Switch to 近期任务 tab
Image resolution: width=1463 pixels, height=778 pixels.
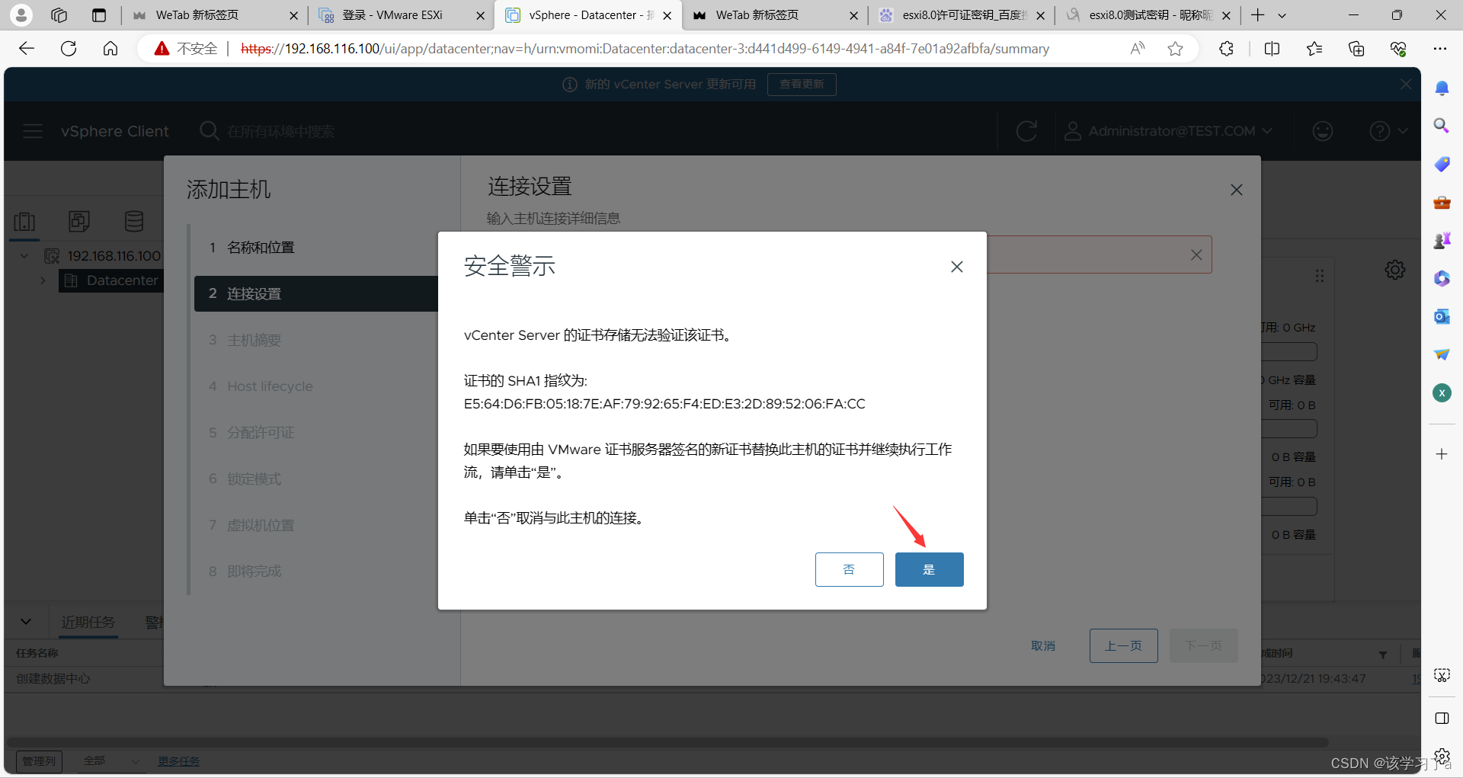pos(88,623)
